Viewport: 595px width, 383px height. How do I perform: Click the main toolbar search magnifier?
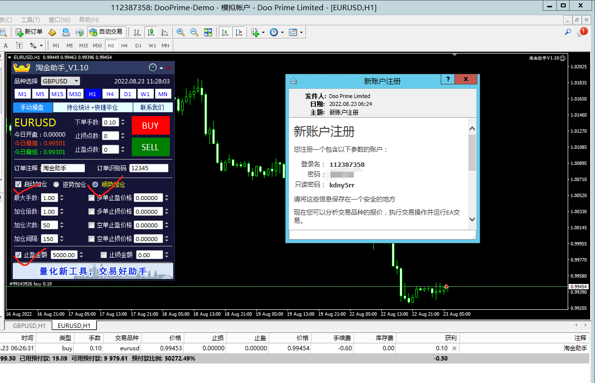[568, 32]
